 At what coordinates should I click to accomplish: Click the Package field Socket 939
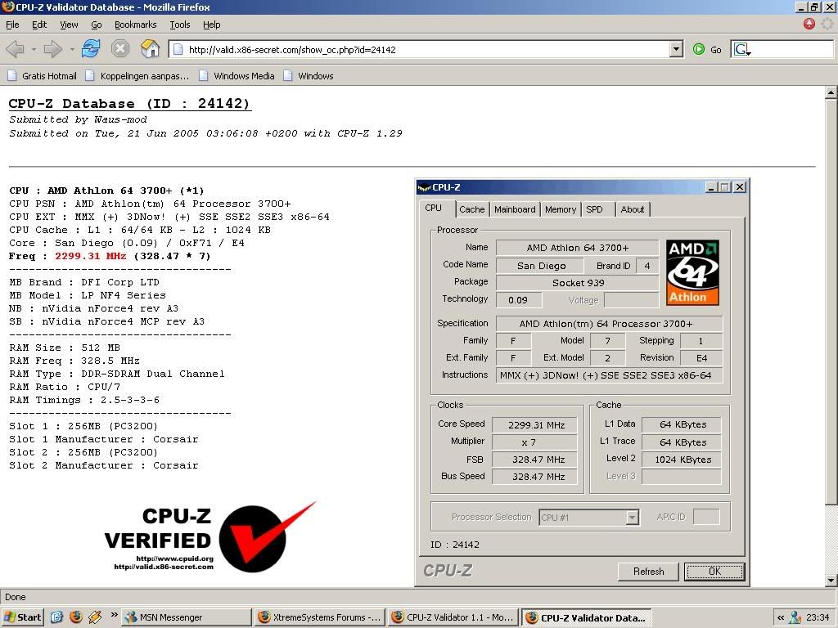578,282
